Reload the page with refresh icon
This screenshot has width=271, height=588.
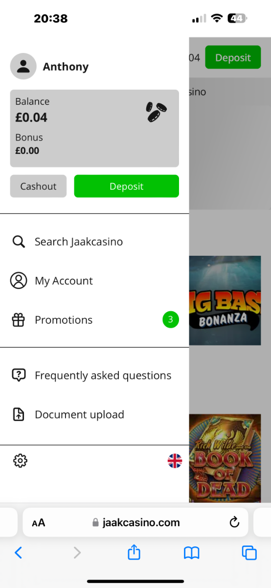pos(234,522)
